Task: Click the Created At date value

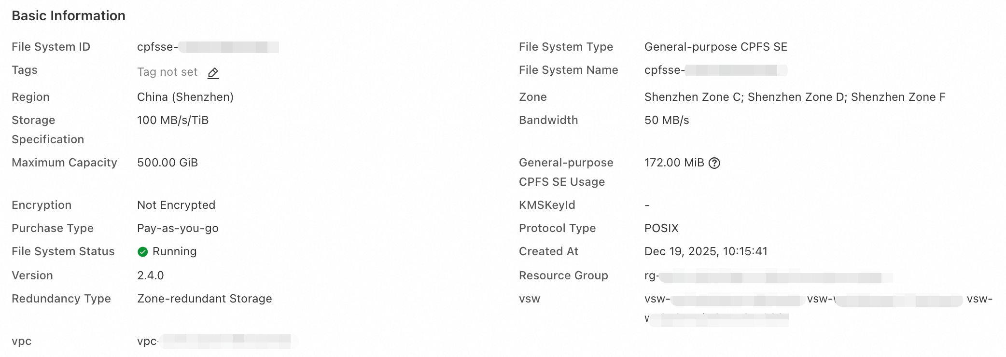Action: tap(705, 251)
